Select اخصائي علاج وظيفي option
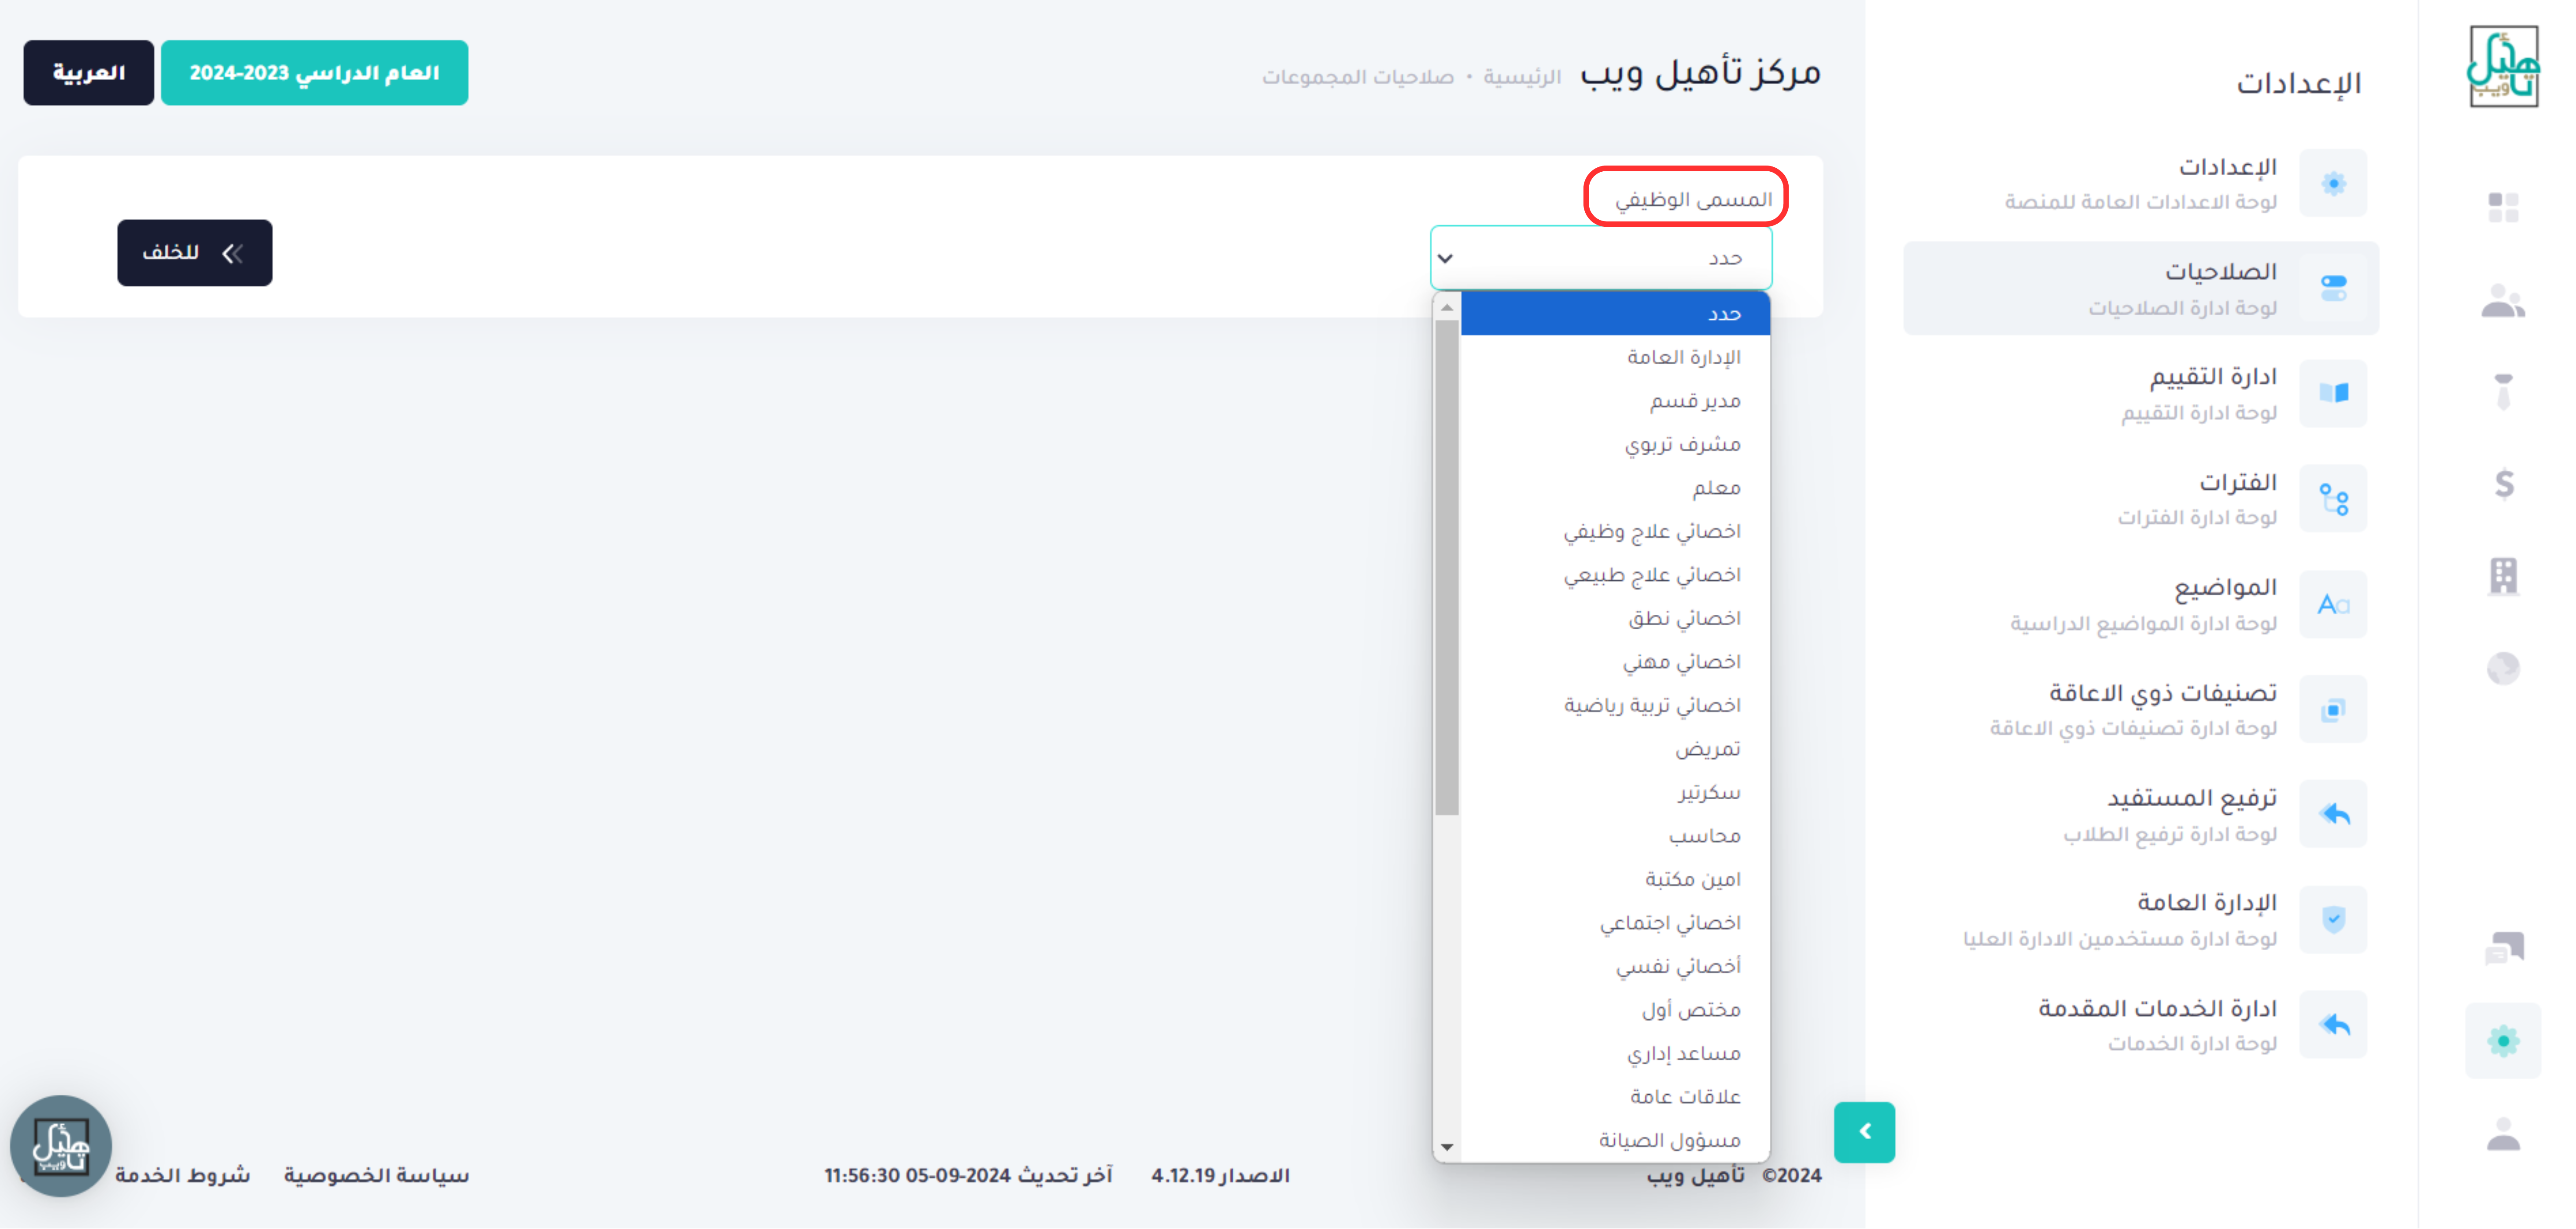This screenshot has width=2576, height=1229. pos(1615,531)
